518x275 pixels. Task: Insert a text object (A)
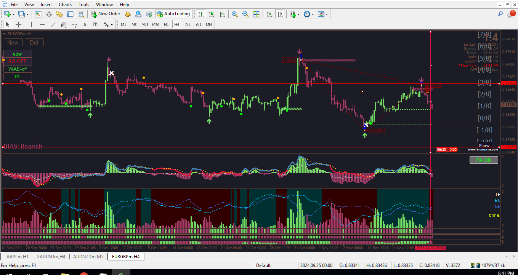pyautogui.click(x=85, y=24)
